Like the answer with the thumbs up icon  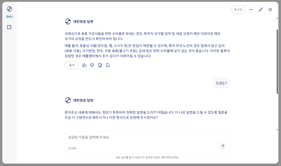point(85,65)
